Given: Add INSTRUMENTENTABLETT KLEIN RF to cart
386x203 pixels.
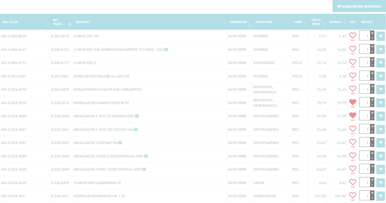Looking at the screenshot, I should (x=380, y=103).
